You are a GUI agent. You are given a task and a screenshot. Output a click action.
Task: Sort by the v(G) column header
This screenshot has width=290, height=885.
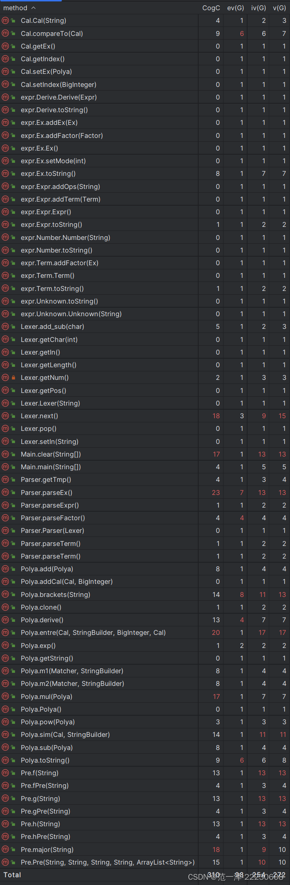pyautogui.click(x=279, y=8)
